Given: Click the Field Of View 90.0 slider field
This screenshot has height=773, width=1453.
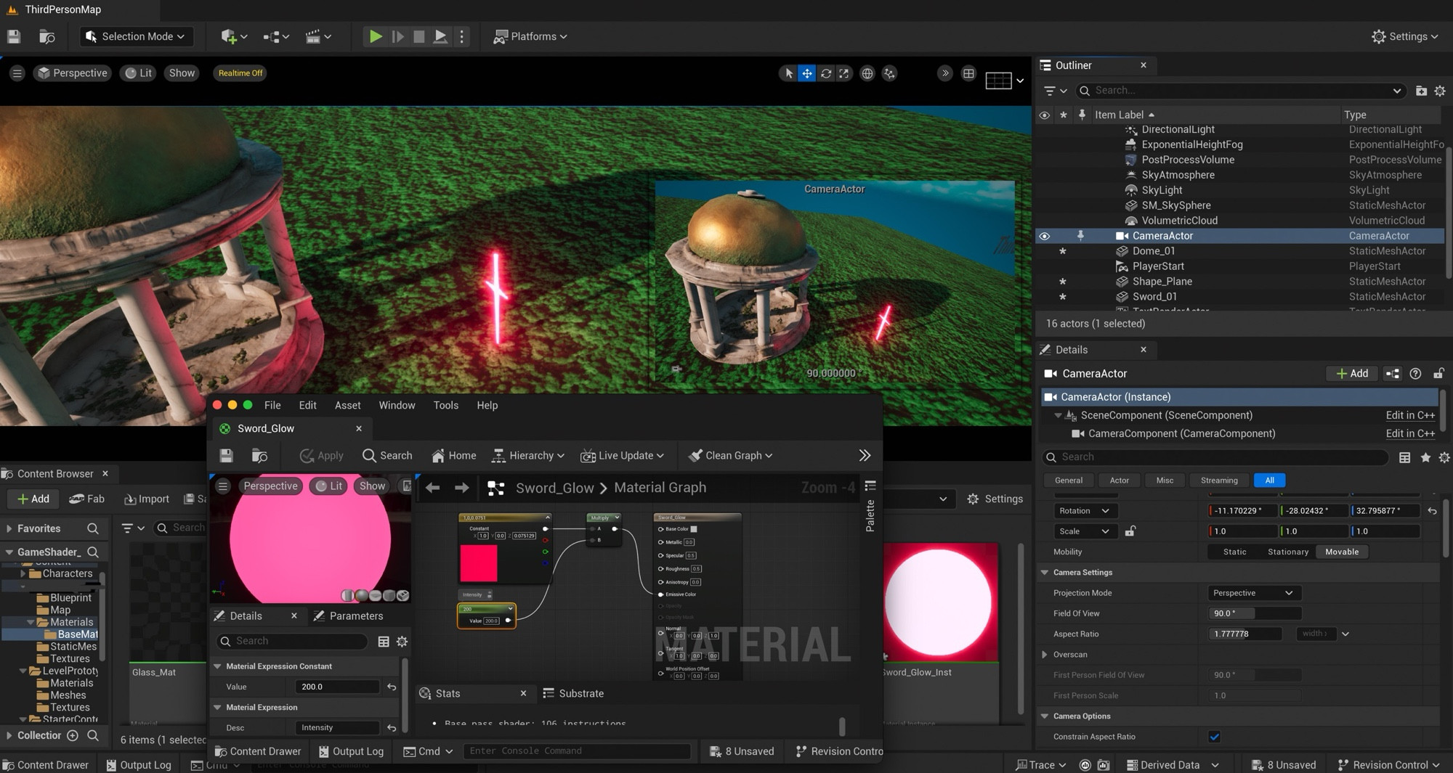Looking at the screenshot, I should pos(1255,613).
